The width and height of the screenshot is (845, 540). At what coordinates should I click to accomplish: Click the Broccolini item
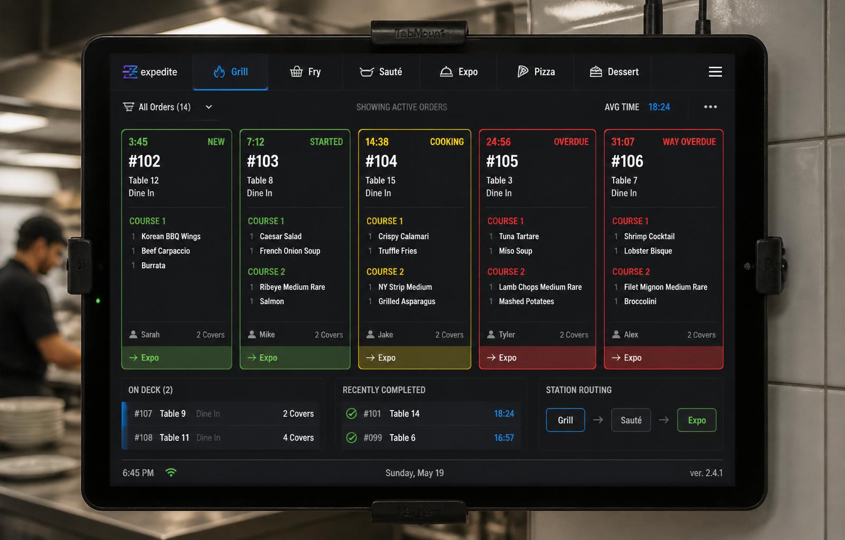click(x=640, y=301)
